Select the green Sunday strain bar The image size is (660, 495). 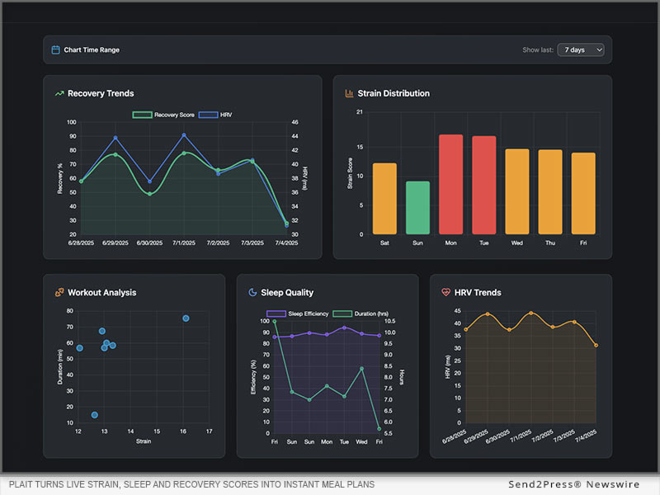[x=417, y=207]
